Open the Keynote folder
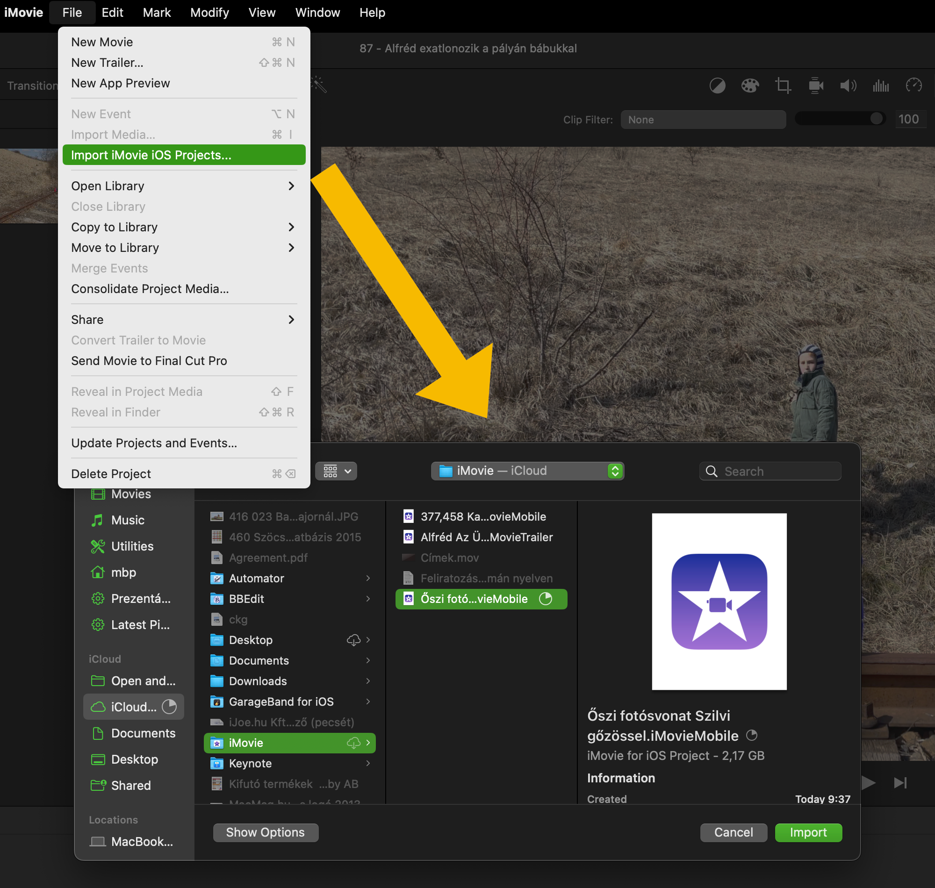This screenshot has width=935, height=888. point(290,764)
